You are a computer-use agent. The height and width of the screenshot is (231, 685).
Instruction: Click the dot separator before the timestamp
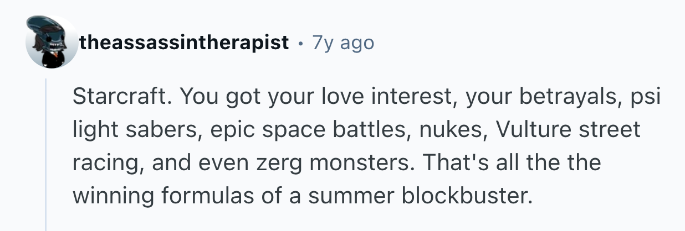pyautogui.click(x=301, y=43)
